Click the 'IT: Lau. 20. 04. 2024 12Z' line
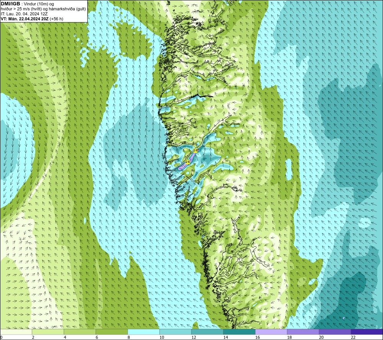The height and width of the screenshot is (340, 383). 24,14
